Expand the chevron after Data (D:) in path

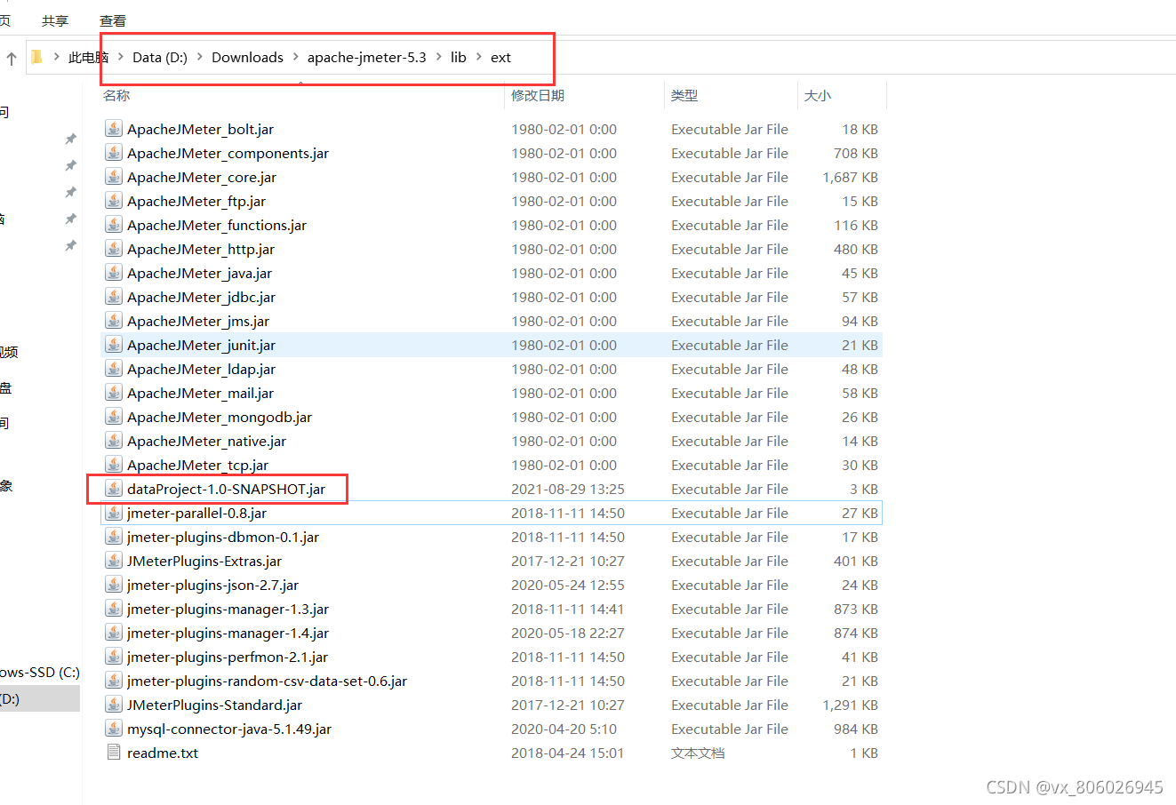[x=199, y=57]
